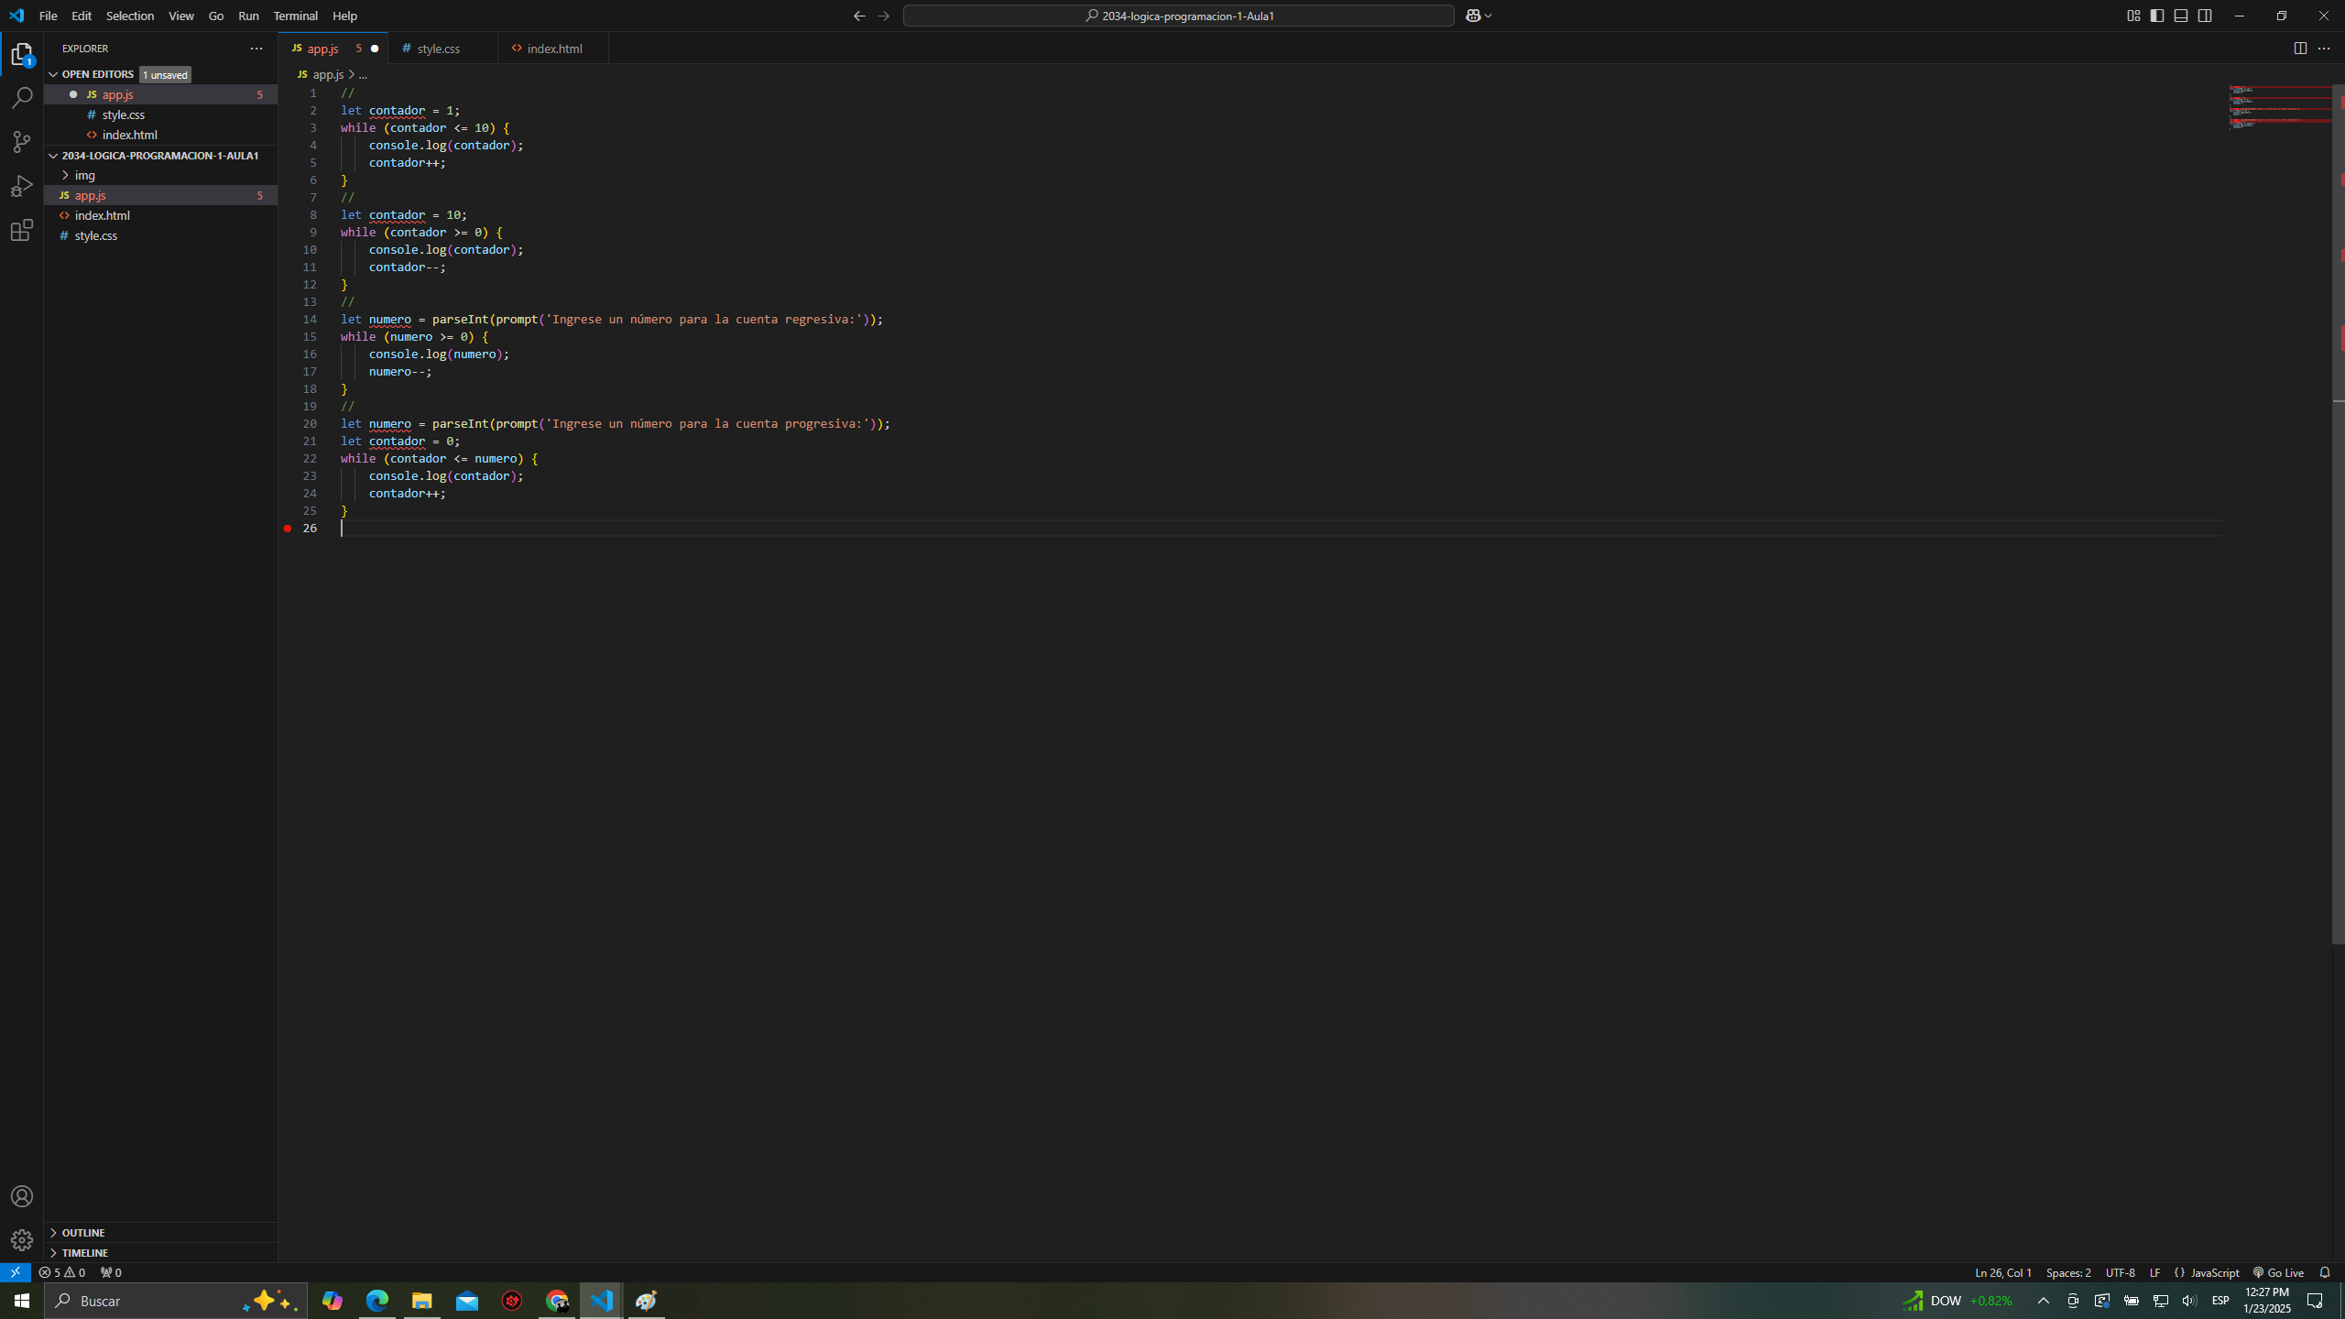2345x1319 pixels.
Task: Toggle the Secondary Side Bar visibility
Action: pyautogui.click(x=2205, y=16)
